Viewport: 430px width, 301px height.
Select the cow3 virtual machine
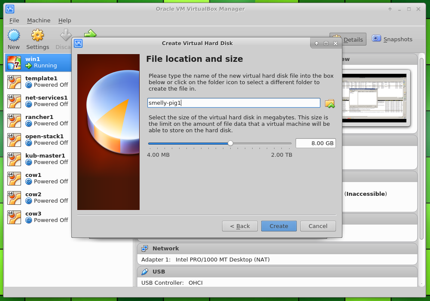coord(38,217)
